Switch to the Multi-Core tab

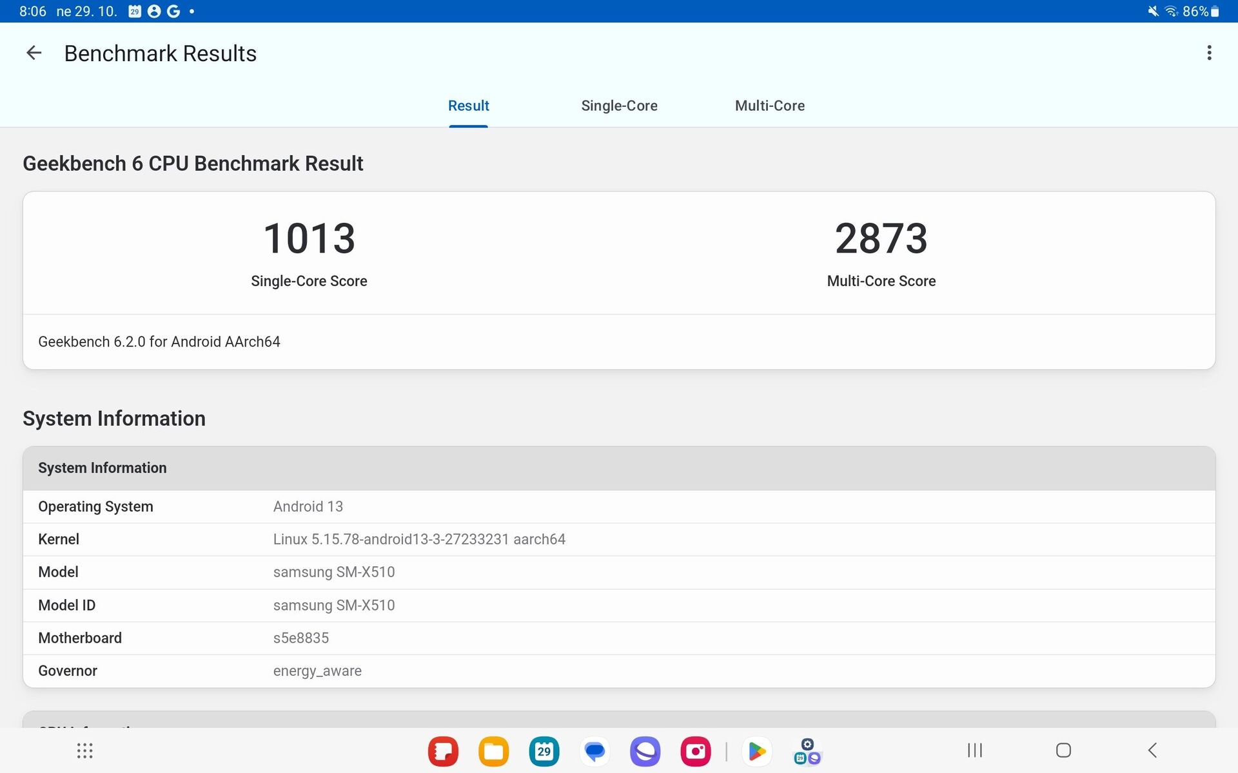click(x=769, y=106)
